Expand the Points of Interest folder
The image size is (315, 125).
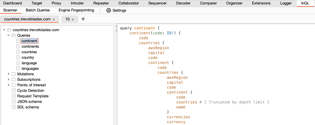click(9, 85)
